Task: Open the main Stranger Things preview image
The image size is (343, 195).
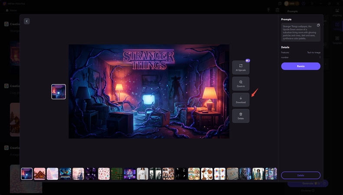Action: [x=149, y=91]
